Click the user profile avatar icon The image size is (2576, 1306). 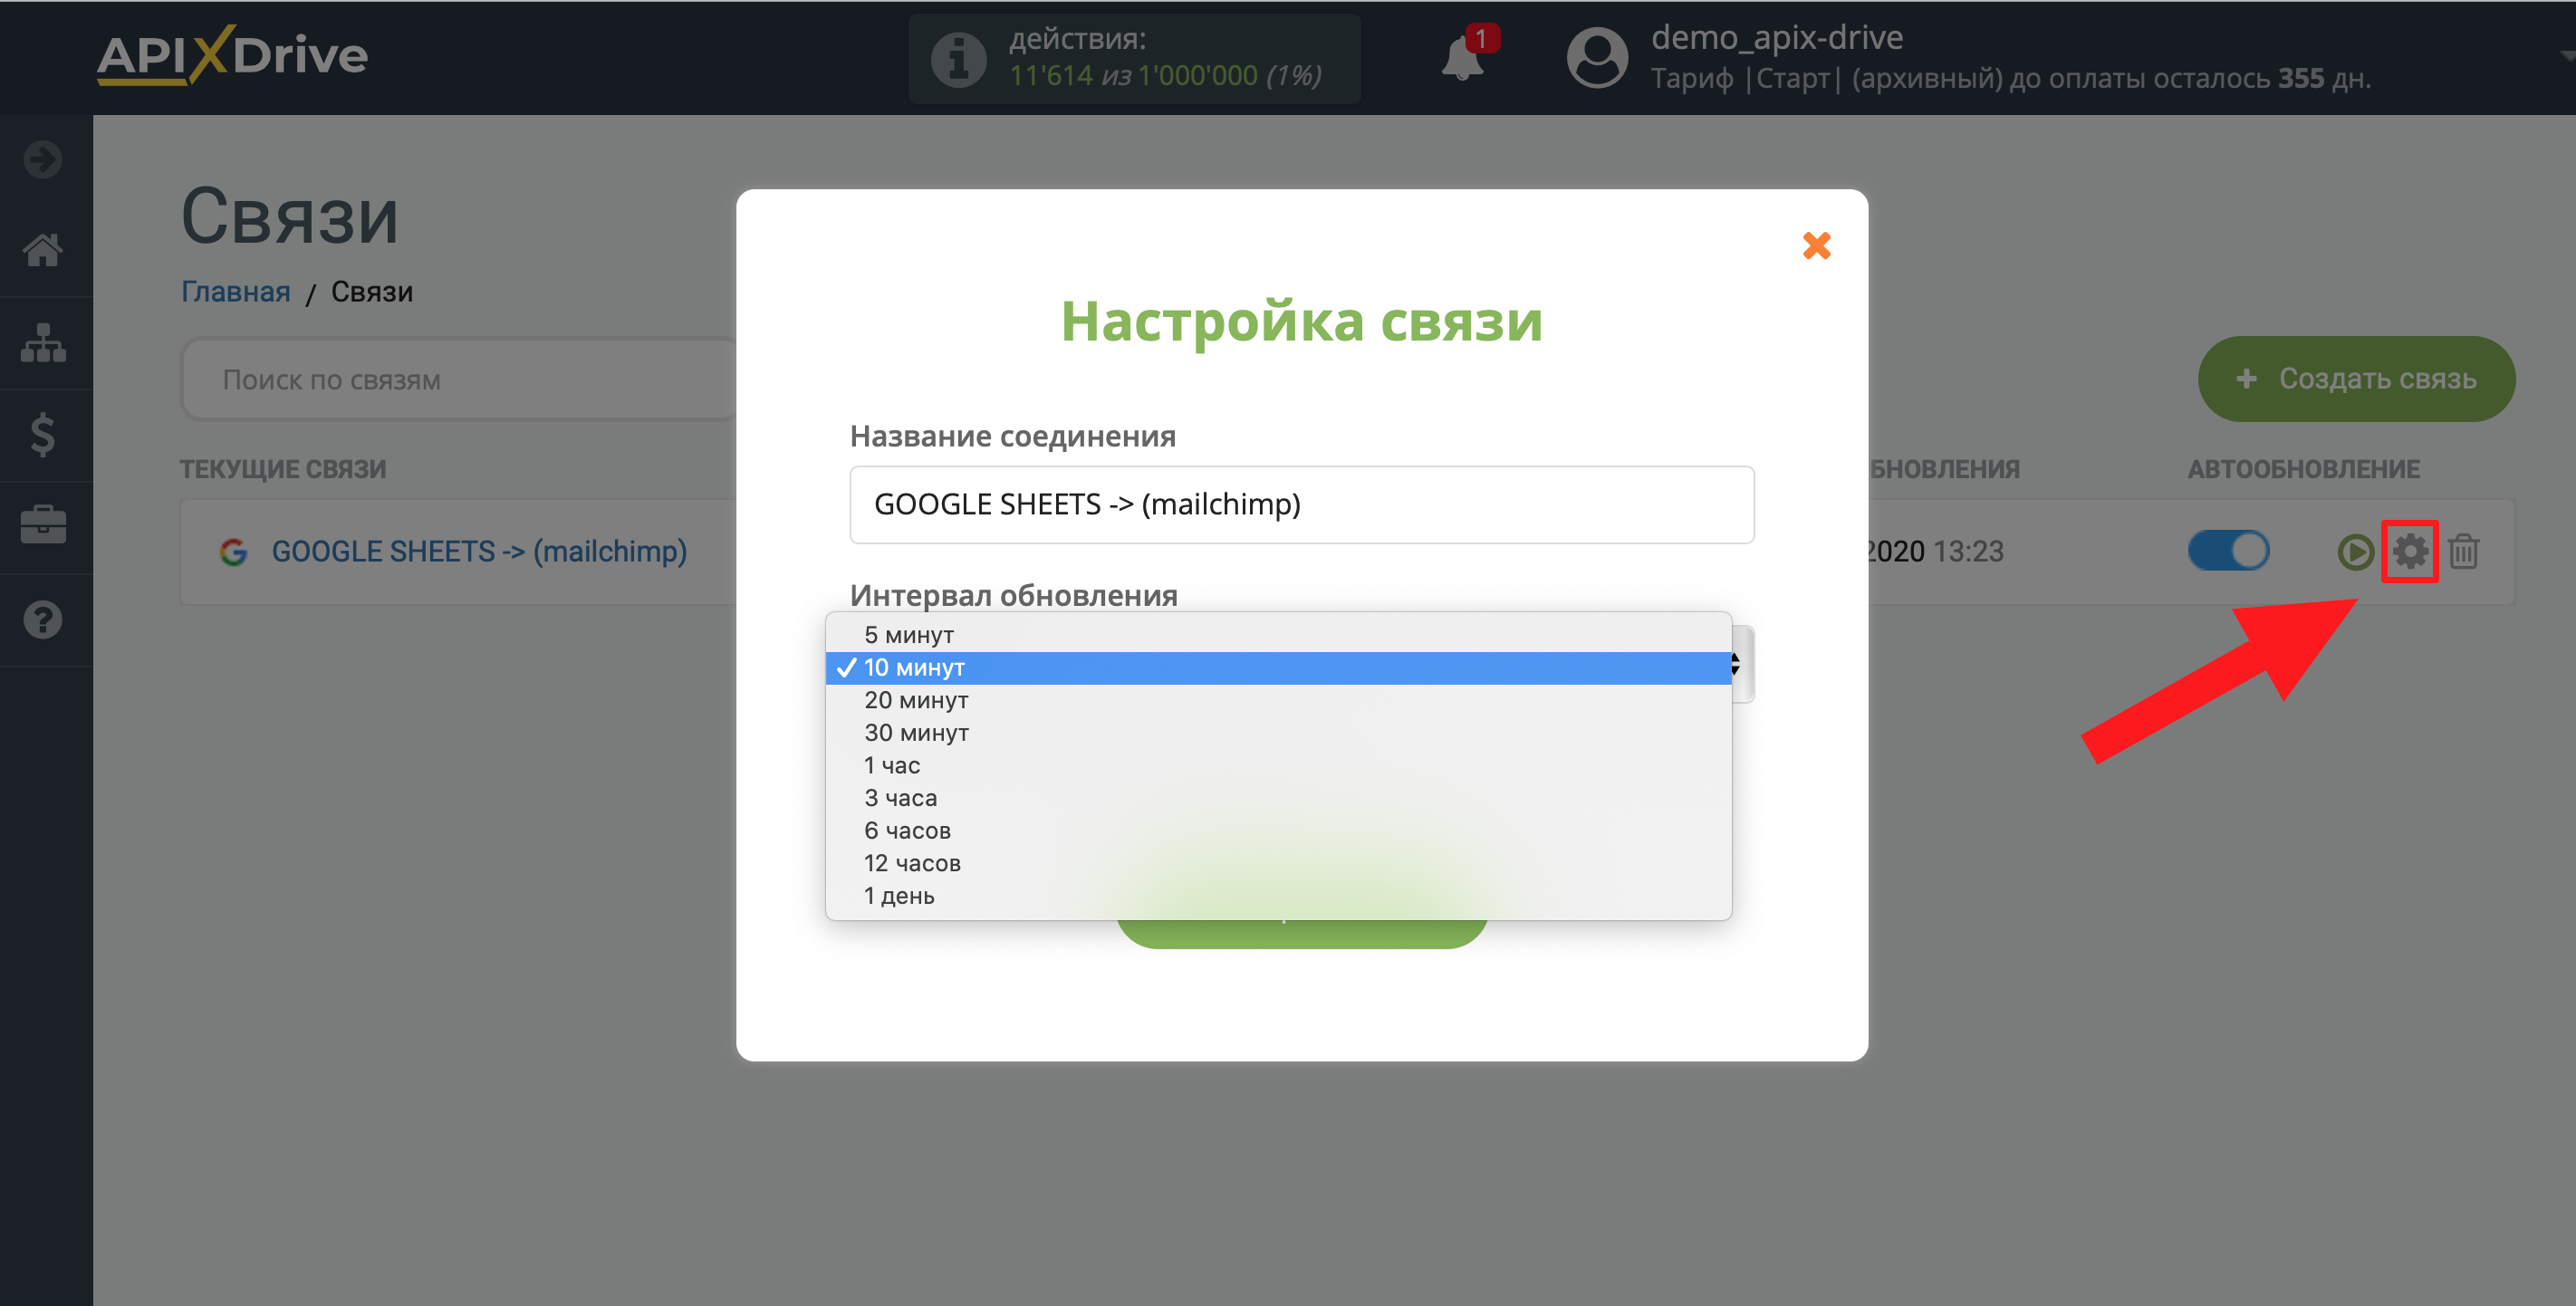click(1597, 58)
